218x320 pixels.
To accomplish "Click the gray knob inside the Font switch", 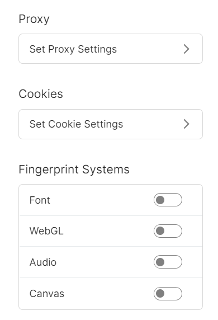I will (160, 200).
